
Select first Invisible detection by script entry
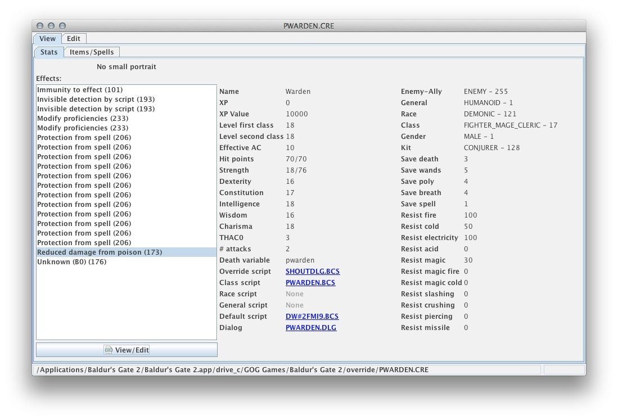click(96, 100)
